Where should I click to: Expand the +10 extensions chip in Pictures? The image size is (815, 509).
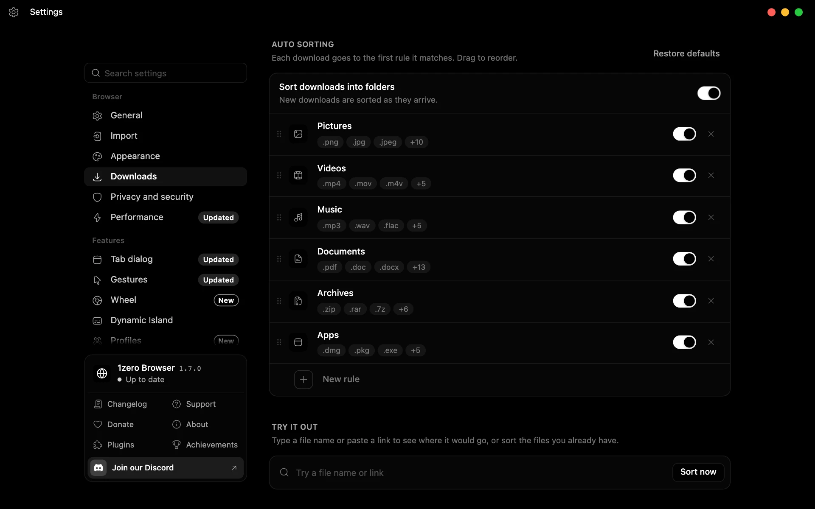(416, 142)
